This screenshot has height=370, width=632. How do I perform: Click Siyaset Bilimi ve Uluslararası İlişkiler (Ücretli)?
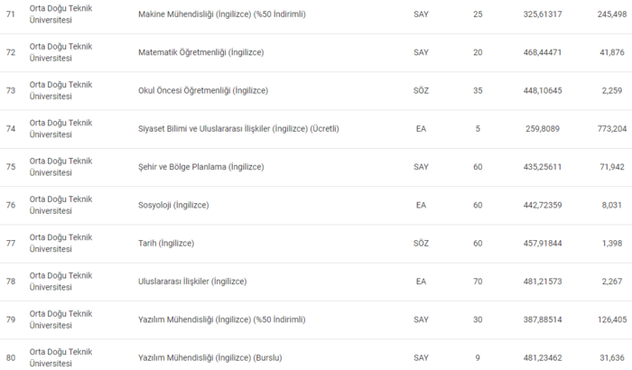pyautogui.click(x=238, y=129)
